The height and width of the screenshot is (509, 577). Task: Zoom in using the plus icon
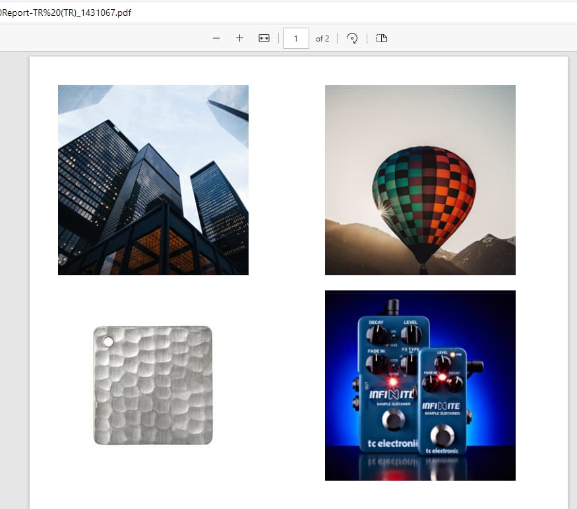pyautogui.click(x=239, y=38)
